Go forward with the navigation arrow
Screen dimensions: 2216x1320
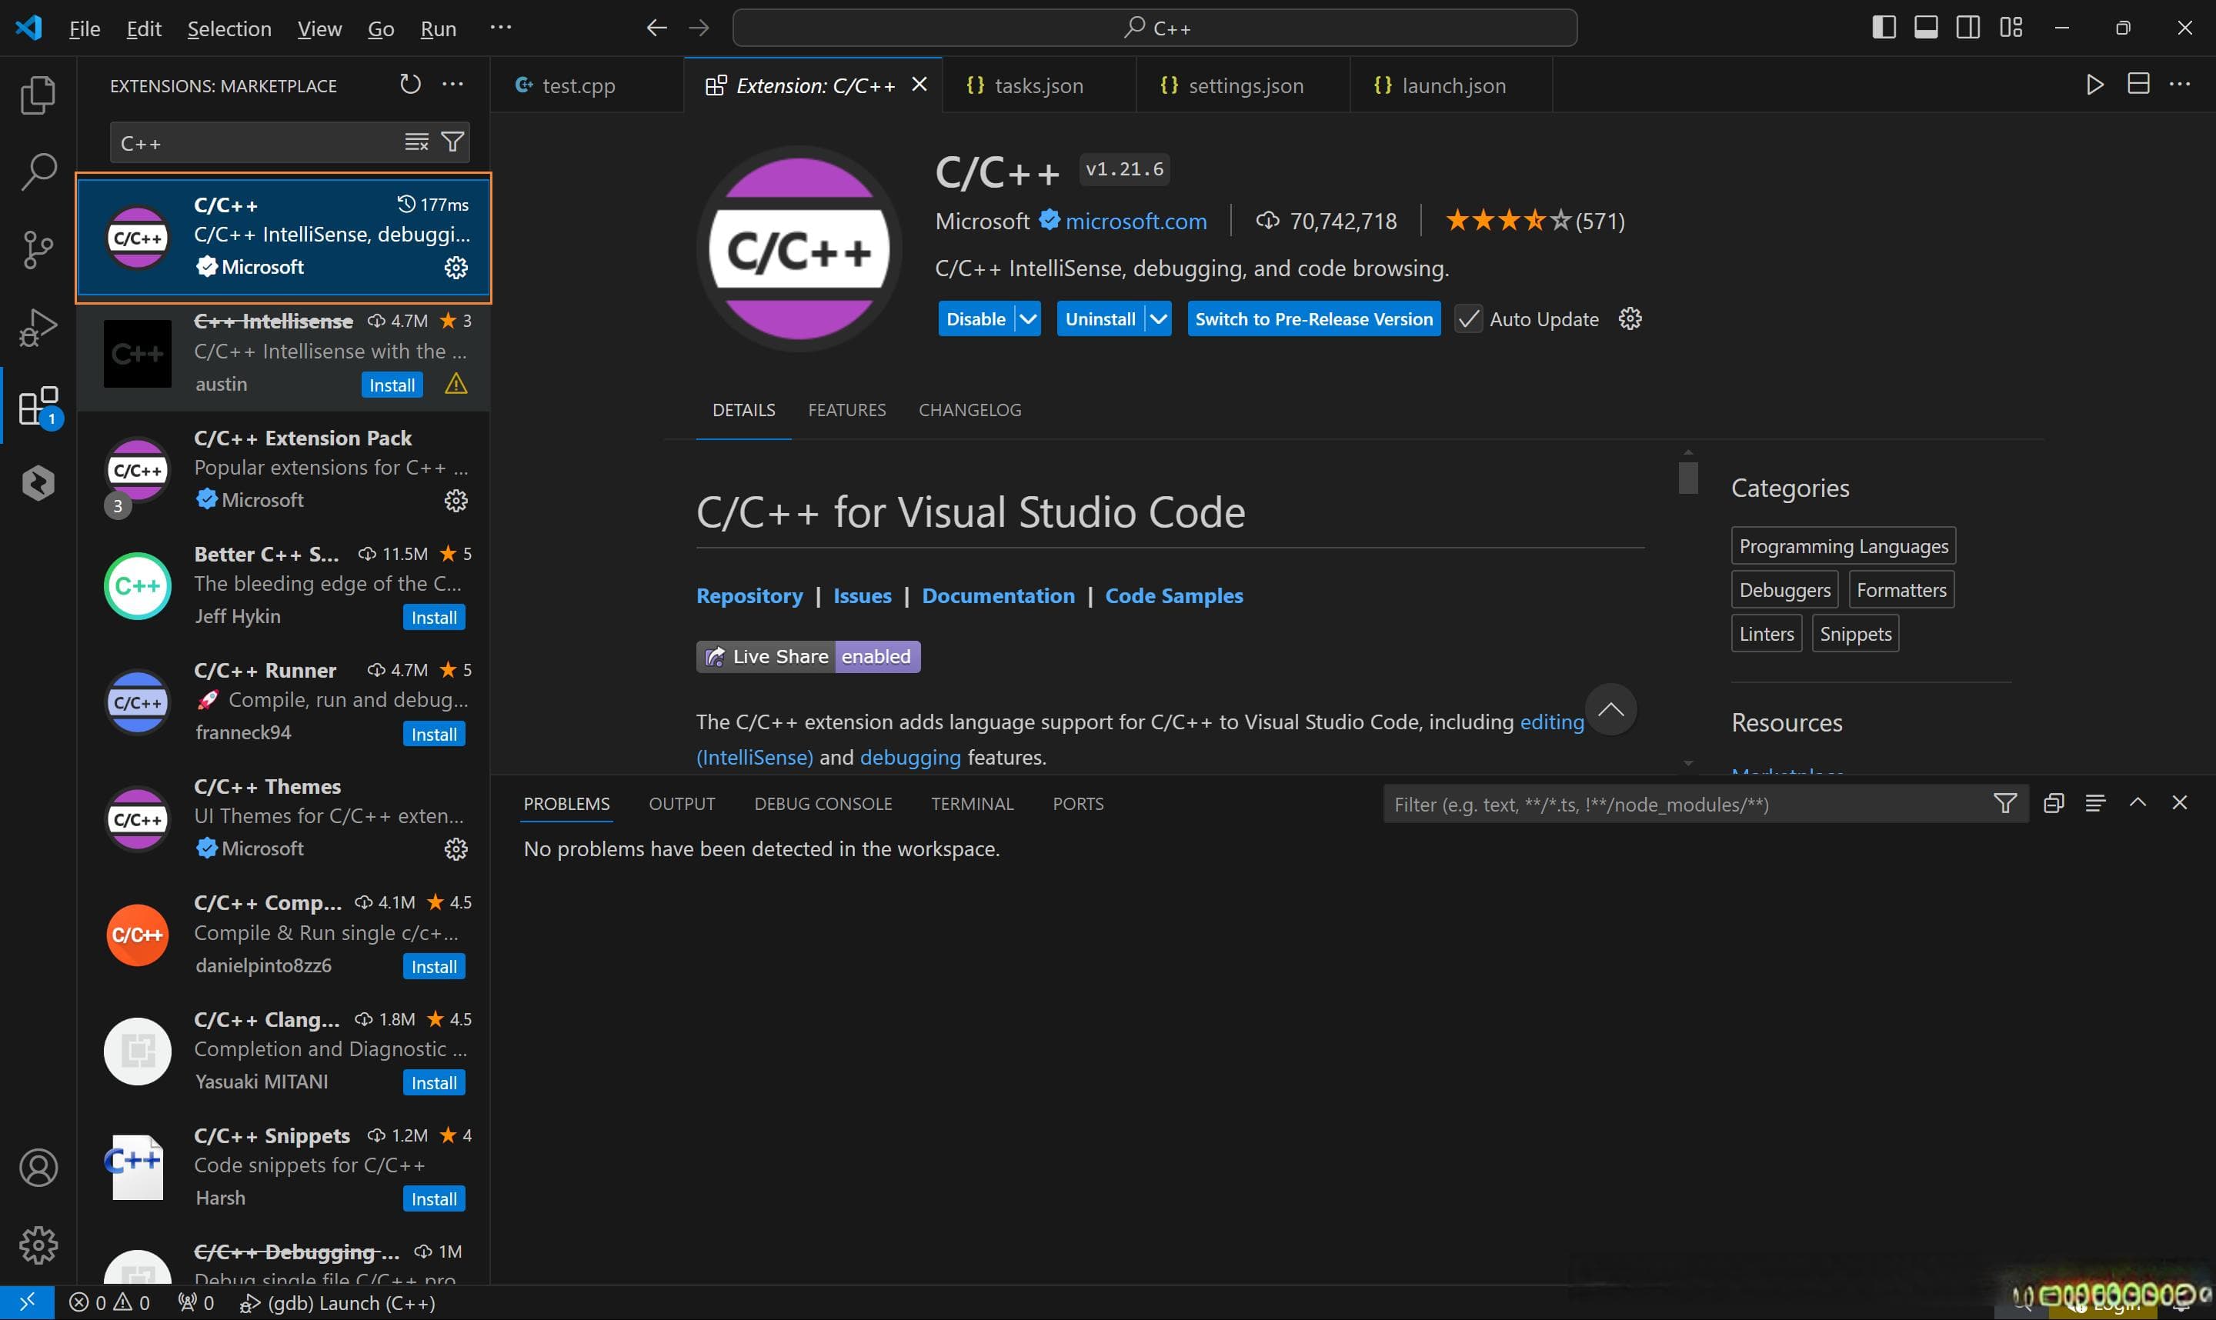699,28
